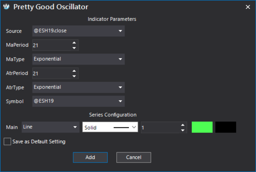Image resolution: width=256 pixels, height=172 pixels.
Task: Enable Save as Default Setting checkbox
Action: (x=7, y=141)
